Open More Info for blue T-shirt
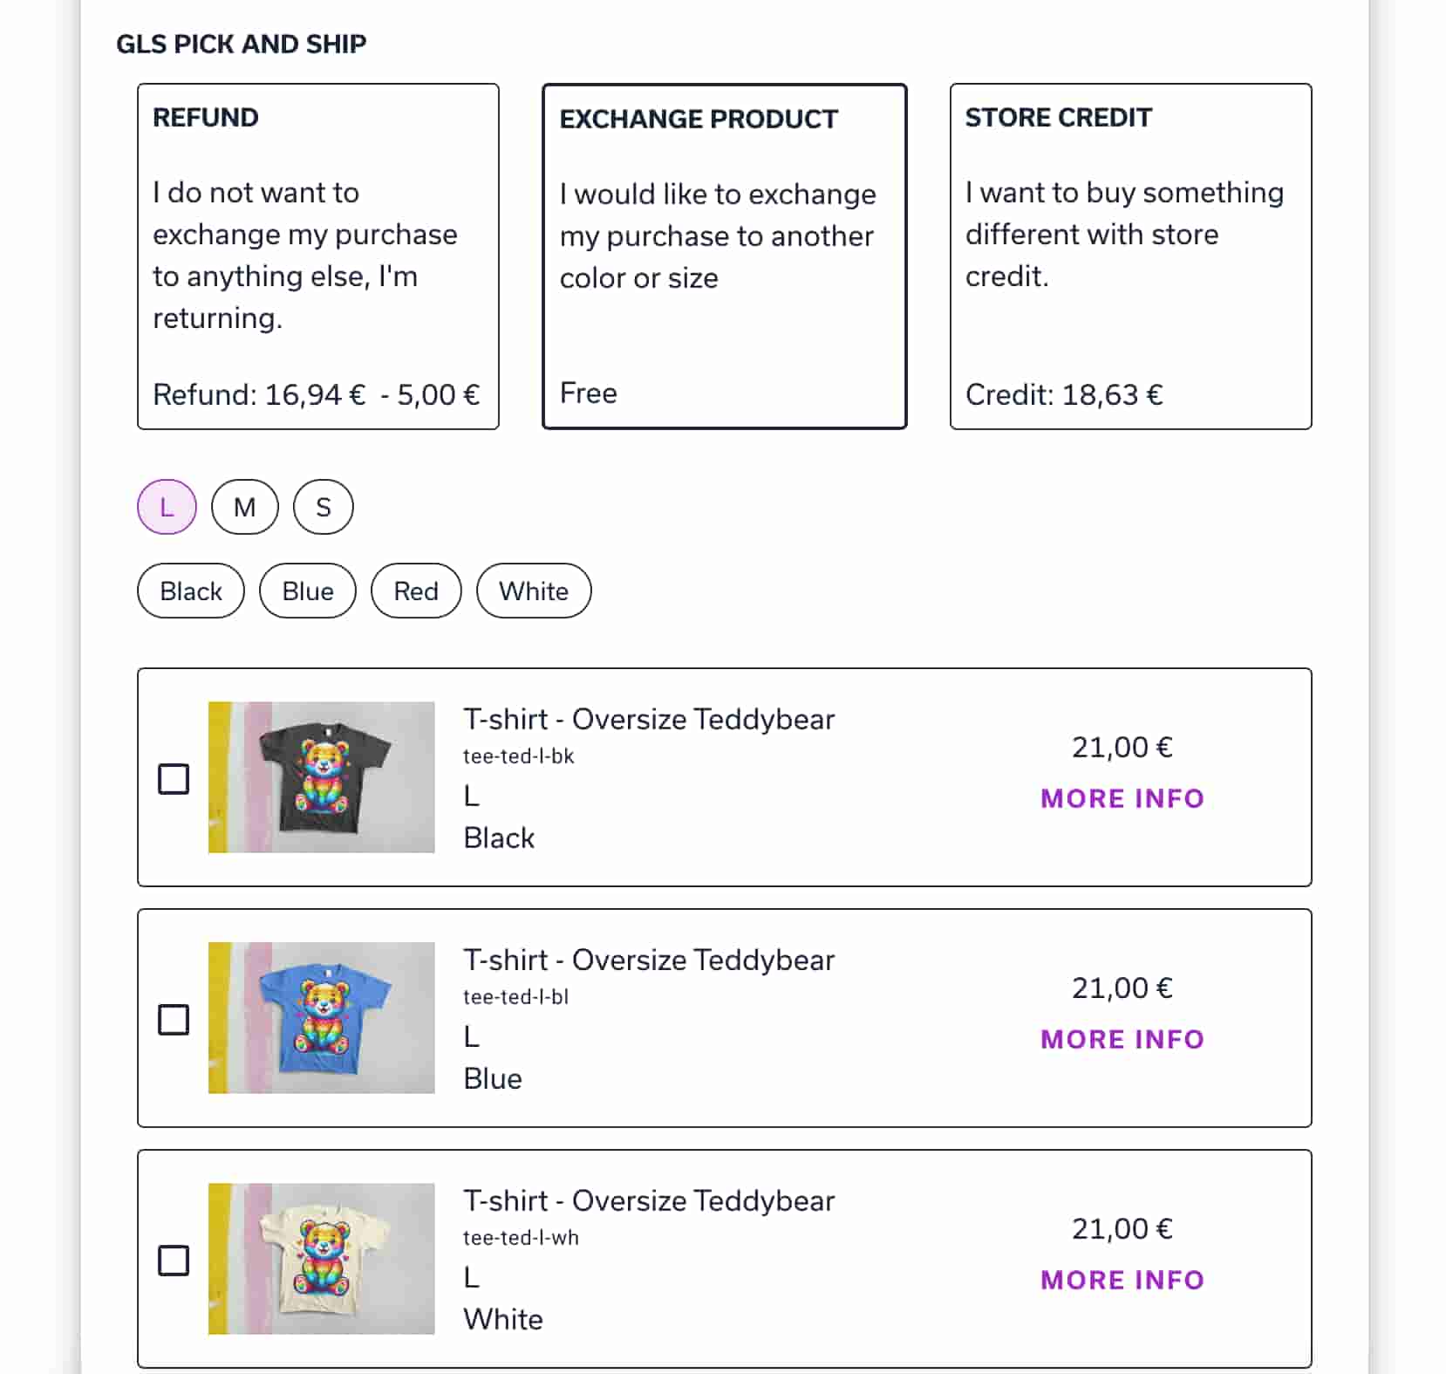The width and height of the screenshot is (1446, 1374). pos(1122,1039)
